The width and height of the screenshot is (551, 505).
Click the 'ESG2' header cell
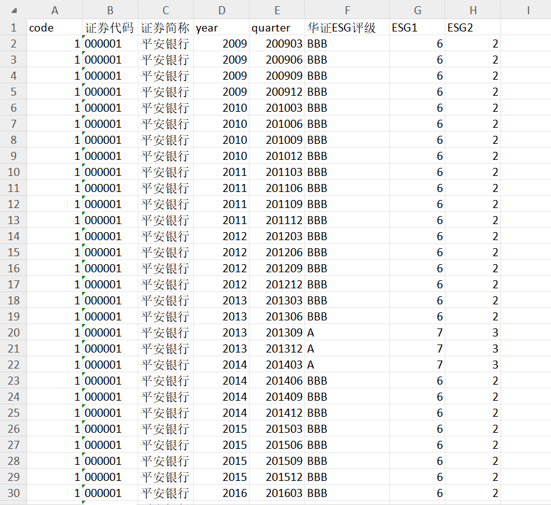(x=473, y=27)
